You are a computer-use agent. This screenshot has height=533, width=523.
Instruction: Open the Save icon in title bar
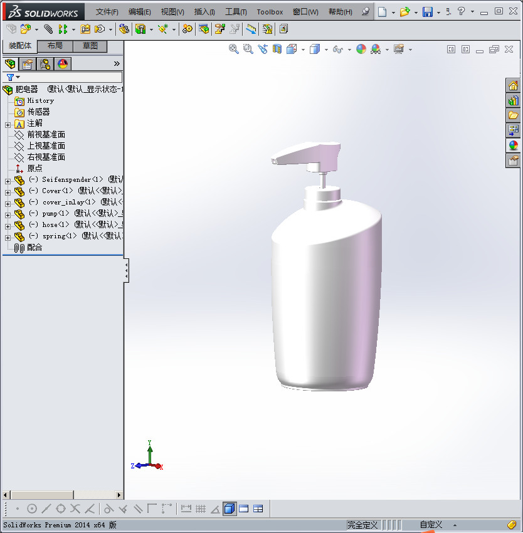tap(427, 12)
